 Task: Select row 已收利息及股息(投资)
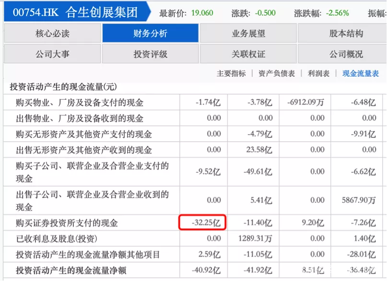pos(193,238)
